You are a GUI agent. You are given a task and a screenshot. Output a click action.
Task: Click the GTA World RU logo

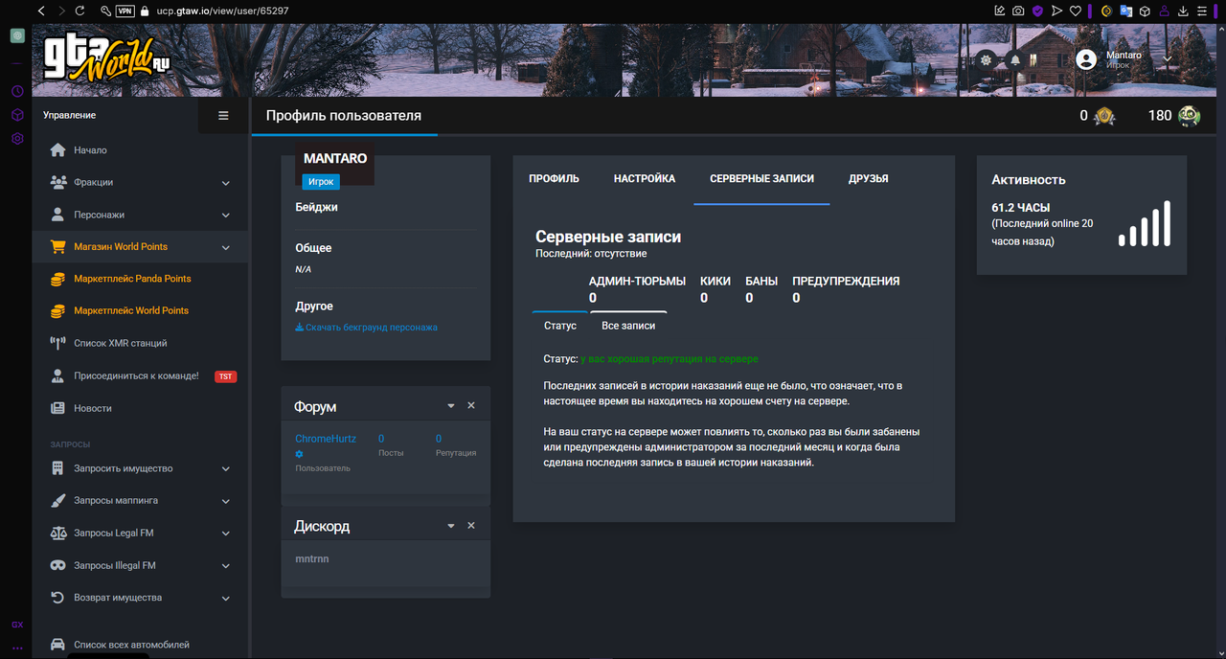[x=106, y=58]
